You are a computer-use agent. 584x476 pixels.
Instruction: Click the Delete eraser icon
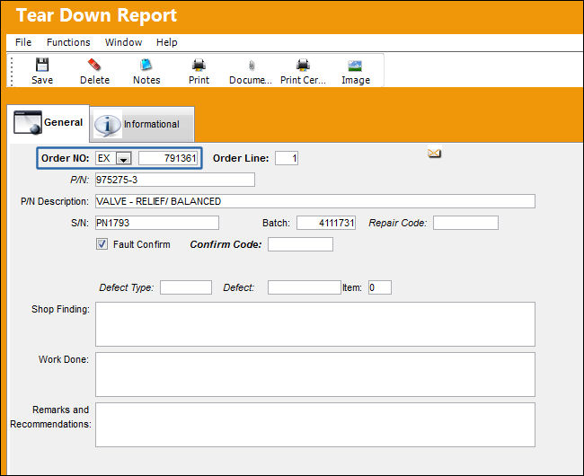[94, 65]
